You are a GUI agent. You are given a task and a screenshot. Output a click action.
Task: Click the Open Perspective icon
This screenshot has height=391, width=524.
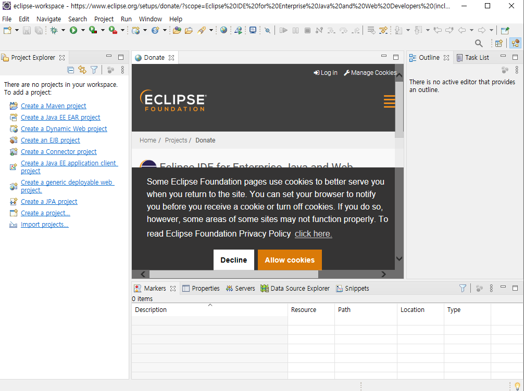pos(499,43)
